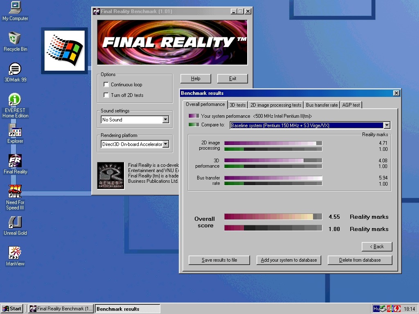Select the EVEREST Home Edition shortcut
Screen dimensions: 419x314
pyautogui.click(x=15, y=105)
